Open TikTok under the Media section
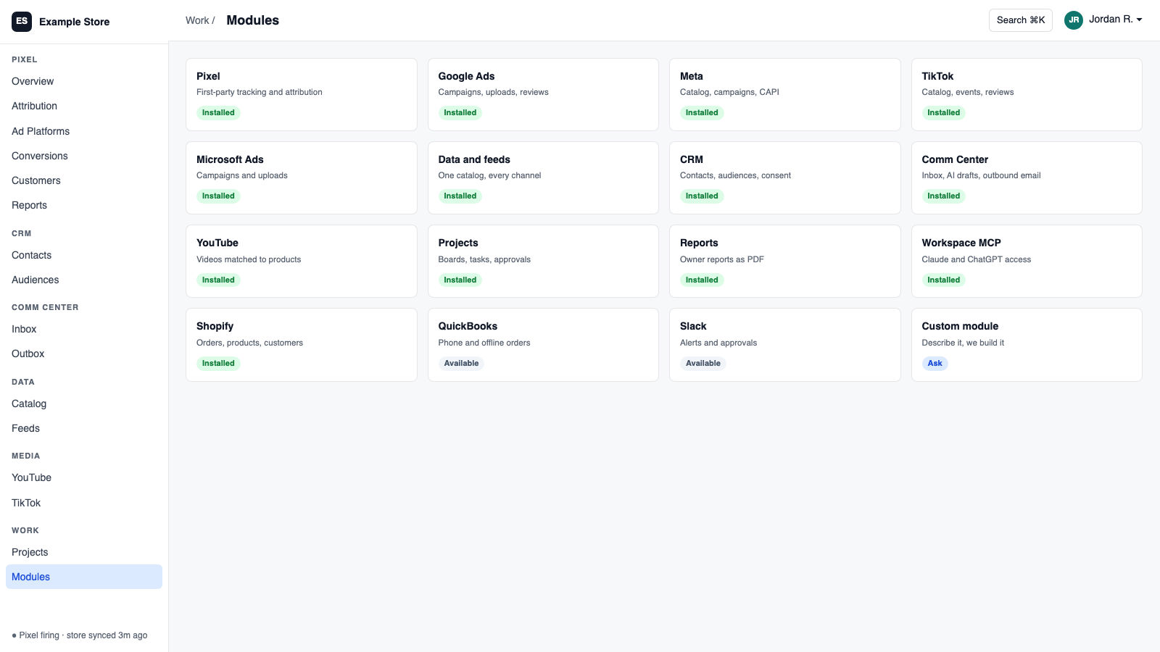The image size is (1160, 652). [84, 503]
